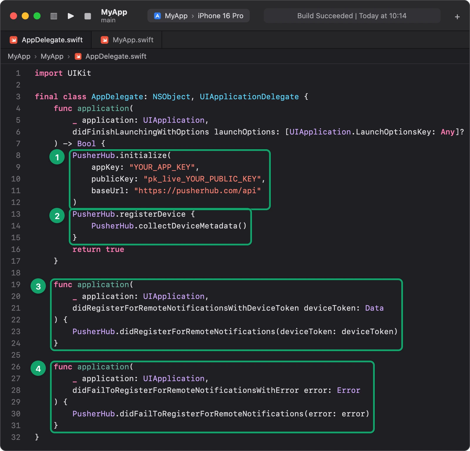
Task: Stop the running build
Action: [x=88, y=16]
